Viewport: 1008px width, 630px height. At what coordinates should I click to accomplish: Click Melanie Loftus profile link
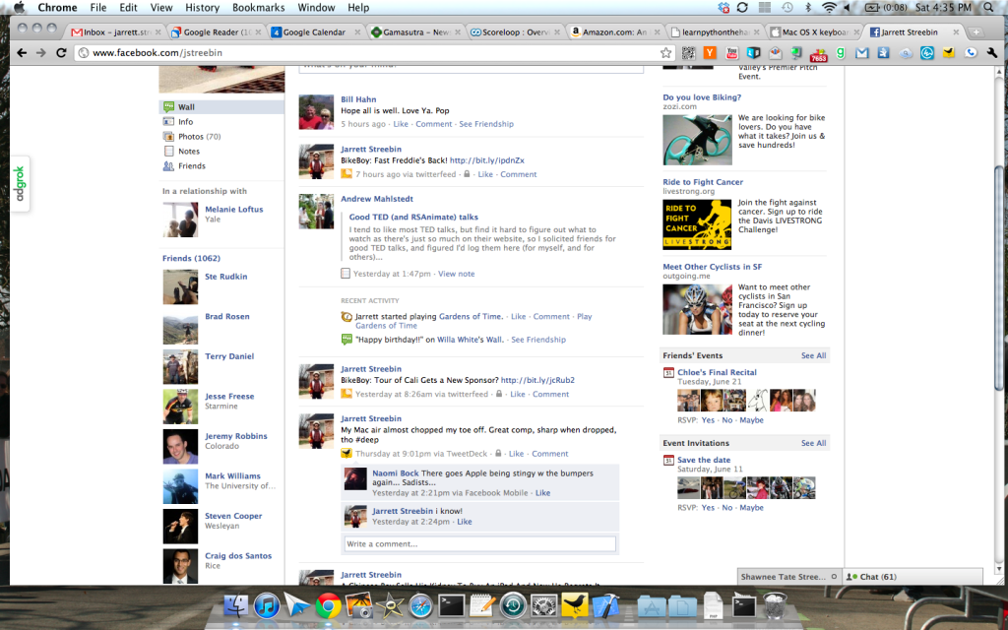pos(234,209)
